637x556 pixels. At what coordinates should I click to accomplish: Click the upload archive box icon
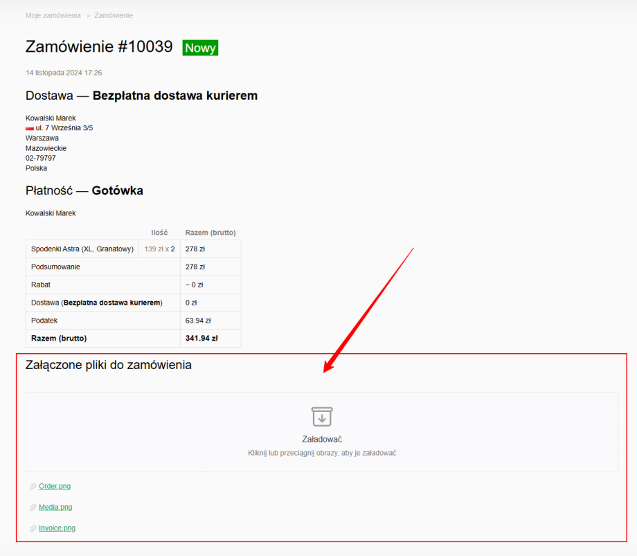pos(321,417)
